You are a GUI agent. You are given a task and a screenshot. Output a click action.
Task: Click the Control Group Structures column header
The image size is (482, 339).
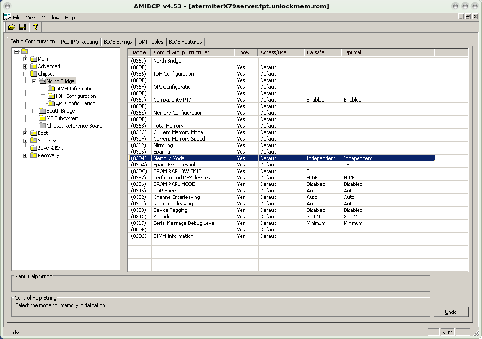click(193, 52)
